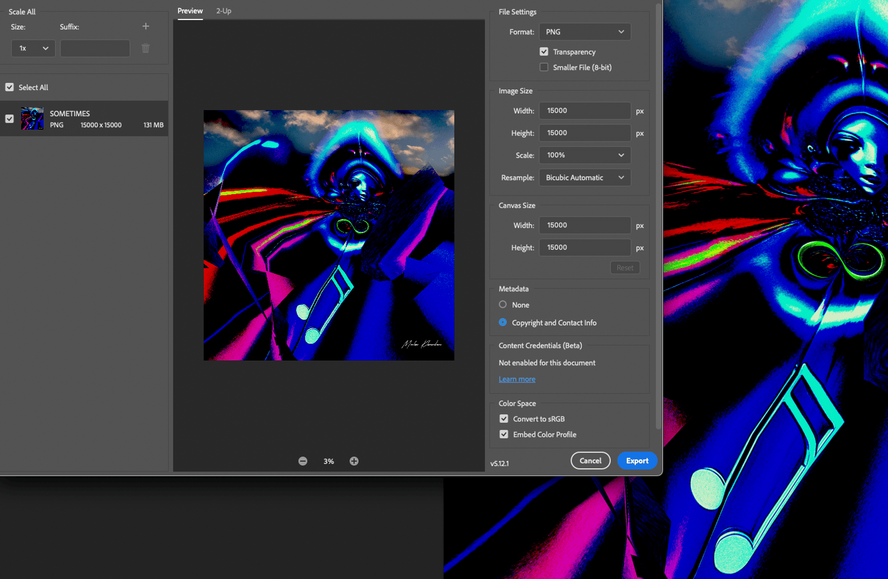Expand the Scale 100% dropdown
Viewport: 888px width, 579px height.
(584, 155)
